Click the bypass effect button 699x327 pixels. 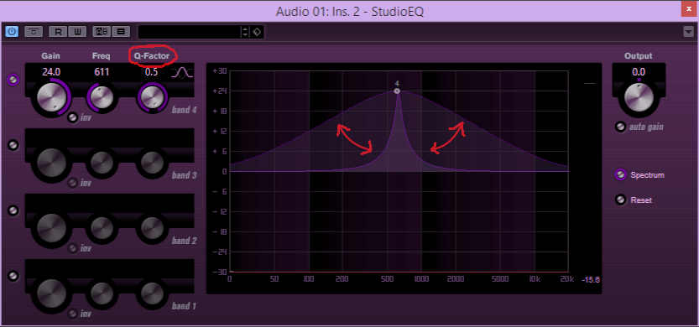[x=34, y=32]
